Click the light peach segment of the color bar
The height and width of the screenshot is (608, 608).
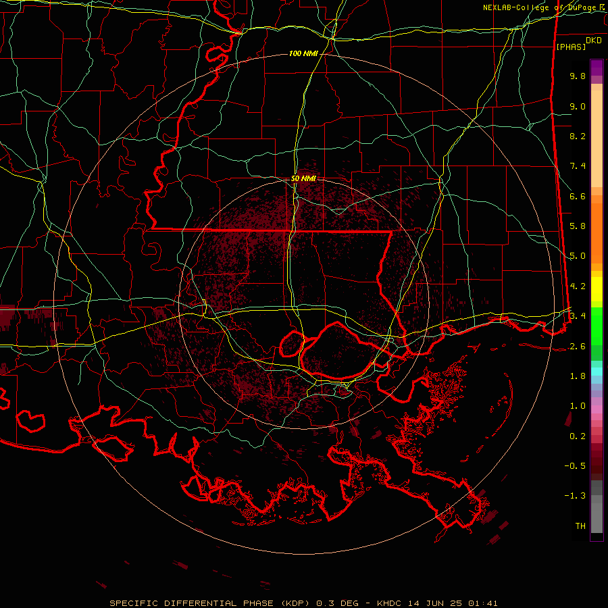(597, 138)
